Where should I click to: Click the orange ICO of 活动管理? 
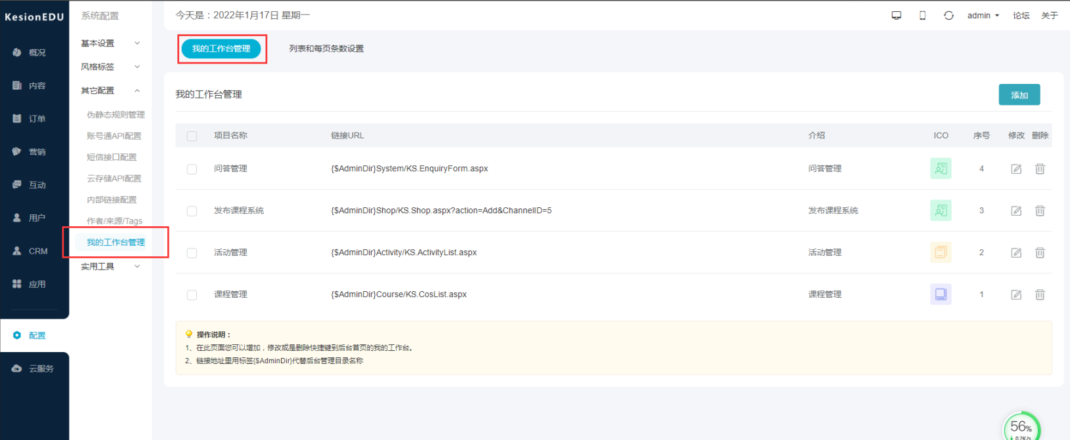point(941,252)
